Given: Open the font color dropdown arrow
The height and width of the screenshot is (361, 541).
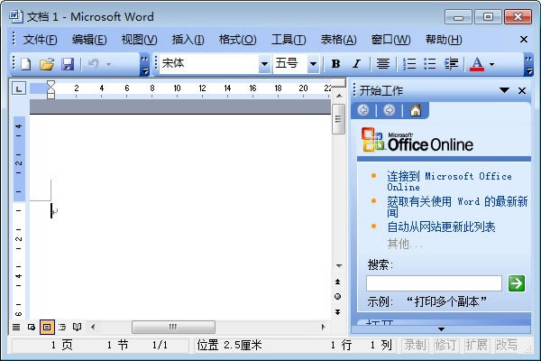Looking at the screenshot, I should pyautogui.click(x=492, y=64).
